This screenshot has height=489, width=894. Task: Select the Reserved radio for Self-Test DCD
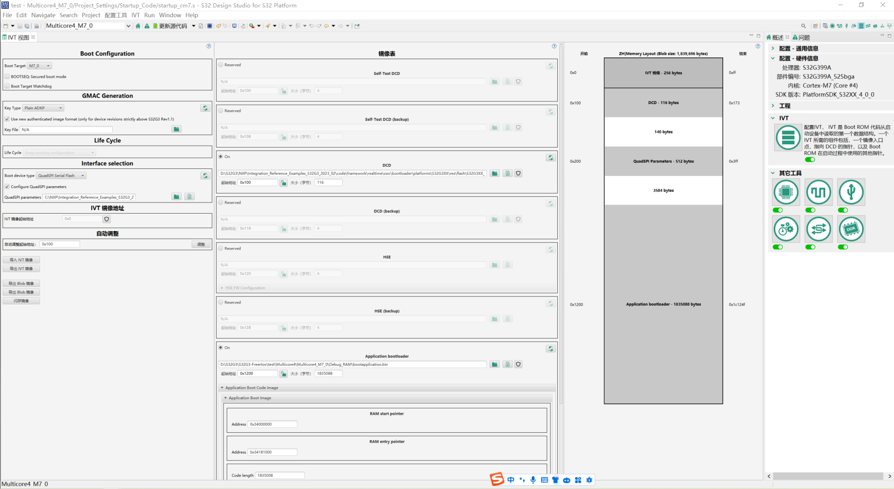pos(221,65)
